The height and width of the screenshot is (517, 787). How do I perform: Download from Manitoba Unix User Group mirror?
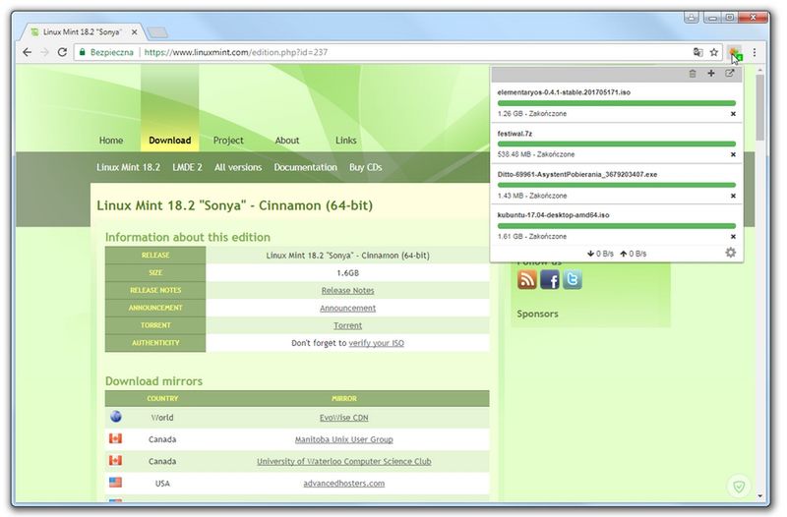click(x=343, y=439)
